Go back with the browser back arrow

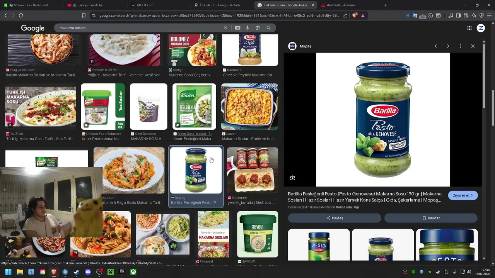(5, 15)
